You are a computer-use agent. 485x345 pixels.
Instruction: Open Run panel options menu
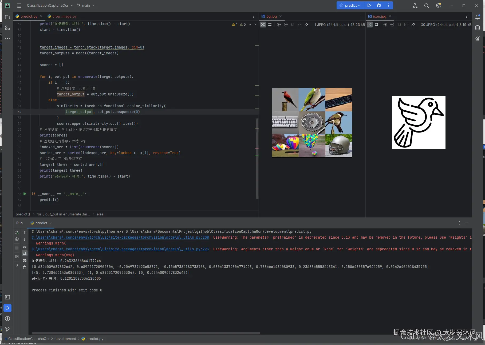(x=459, y=223)
